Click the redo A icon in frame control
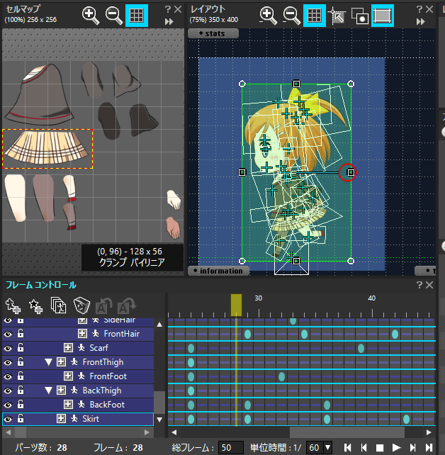Image resolution: width=445 pixels, height=455 pixels. (126, 306)
